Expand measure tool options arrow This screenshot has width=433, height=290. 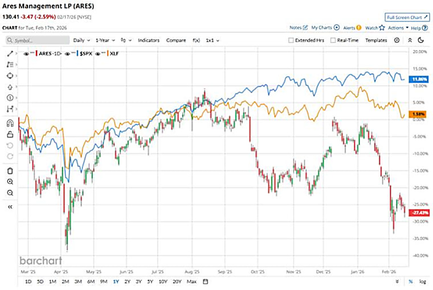(x=17, y=109)
